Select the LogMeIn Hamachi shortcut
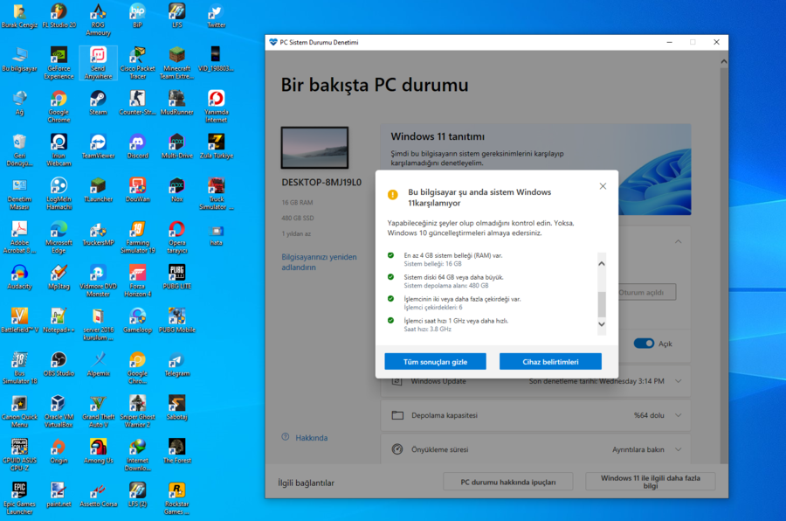Viewport: 786px width, 521px height. [59, 194]
